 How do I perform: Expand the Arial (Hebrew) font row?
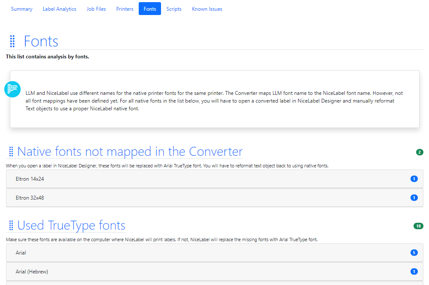[x=215, y=272]
